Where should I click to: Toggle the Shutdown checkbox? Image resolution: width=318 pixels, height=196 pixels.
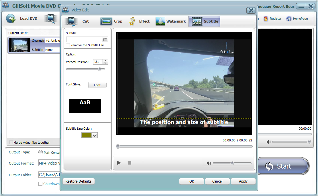40,184
